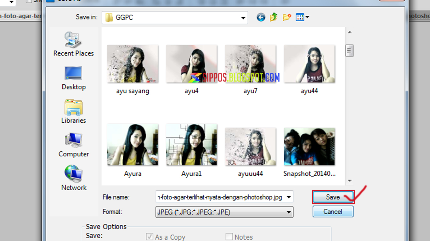Open Network location in sidebar
This screenshot has height=241, width=430.
[73, 178]
